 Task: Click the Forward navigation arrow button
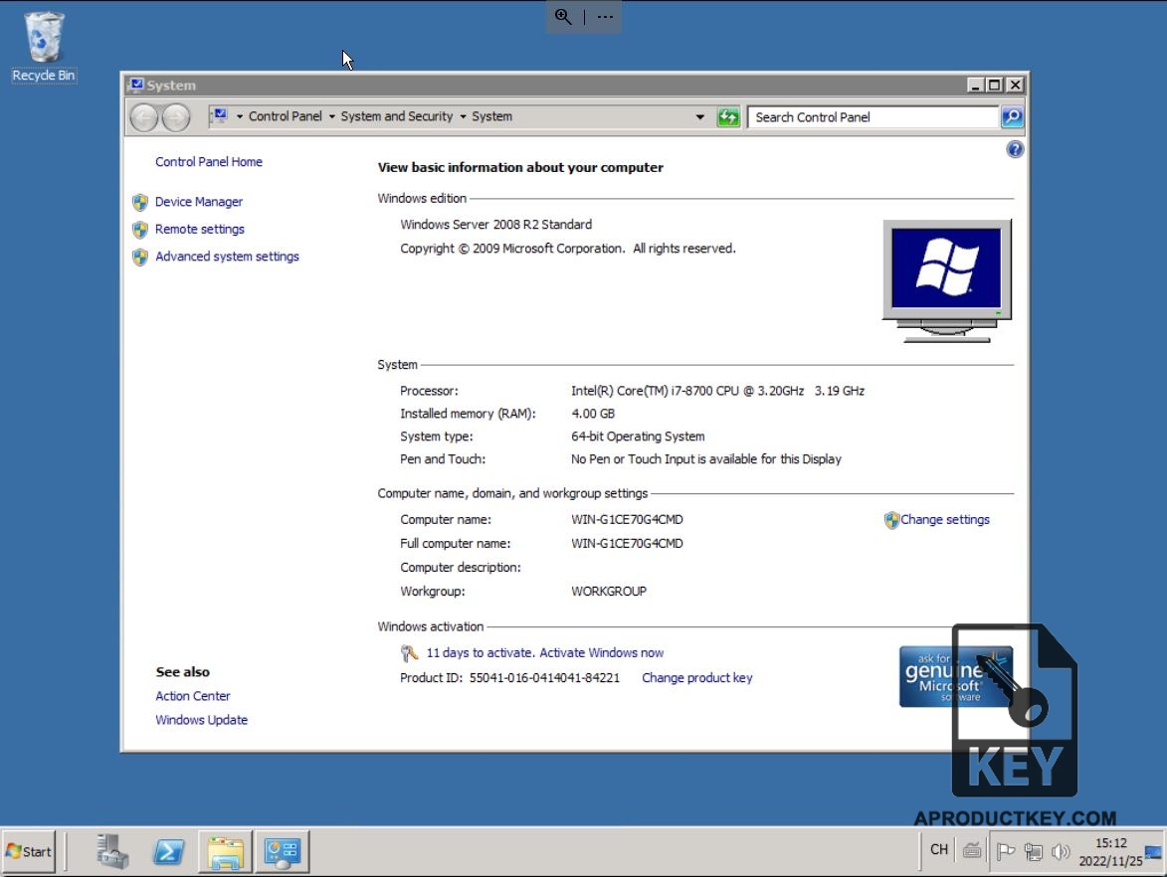tap(176, 117)
